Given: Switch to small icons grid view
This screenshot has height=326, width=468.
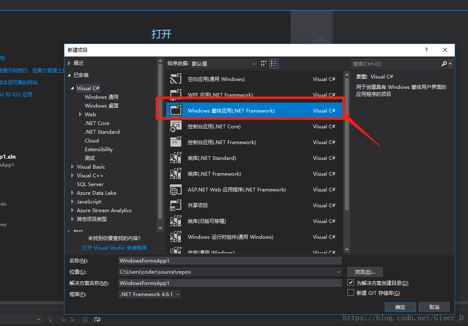Looking at the screenshot, I should [x=264, y=64].
